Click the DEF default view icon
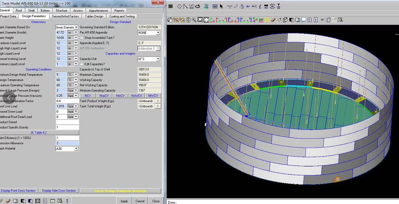This screenshot has height=204, width=399. (261, 20)
